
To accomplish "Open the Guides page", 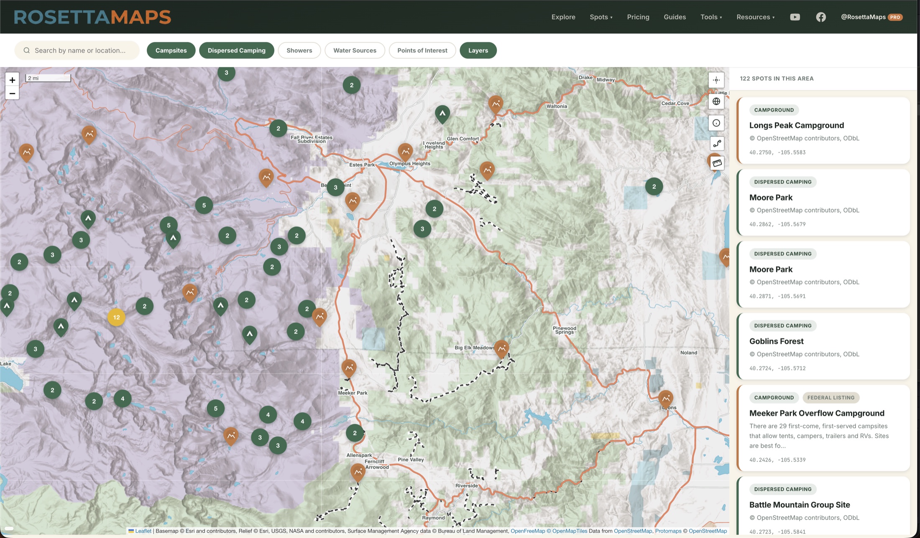I will tap(675, 17).
